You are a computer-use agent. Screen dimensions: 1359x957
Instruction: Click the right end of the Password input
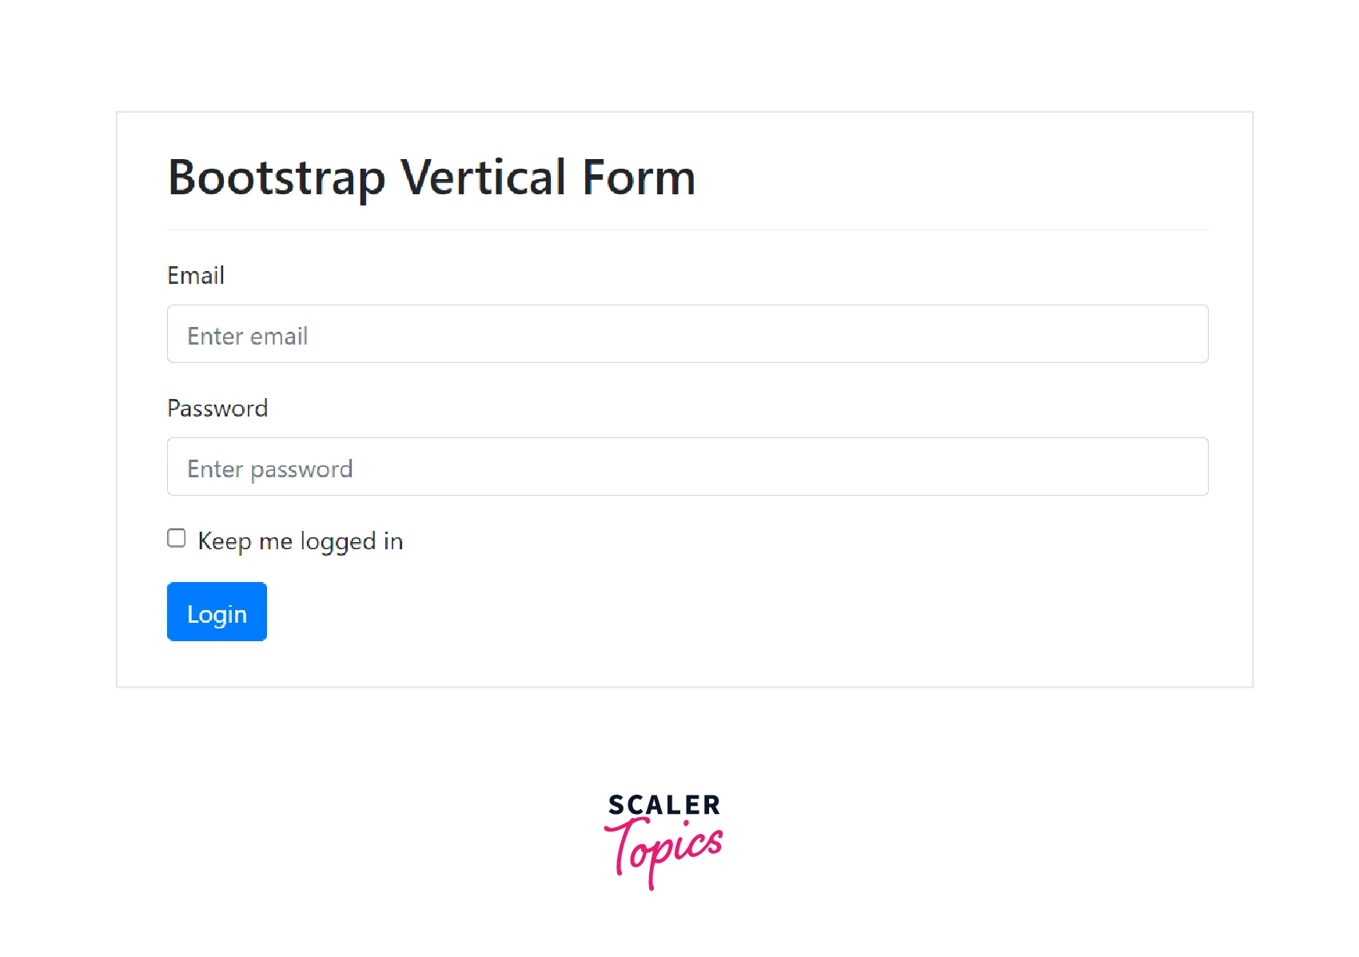1183,467
